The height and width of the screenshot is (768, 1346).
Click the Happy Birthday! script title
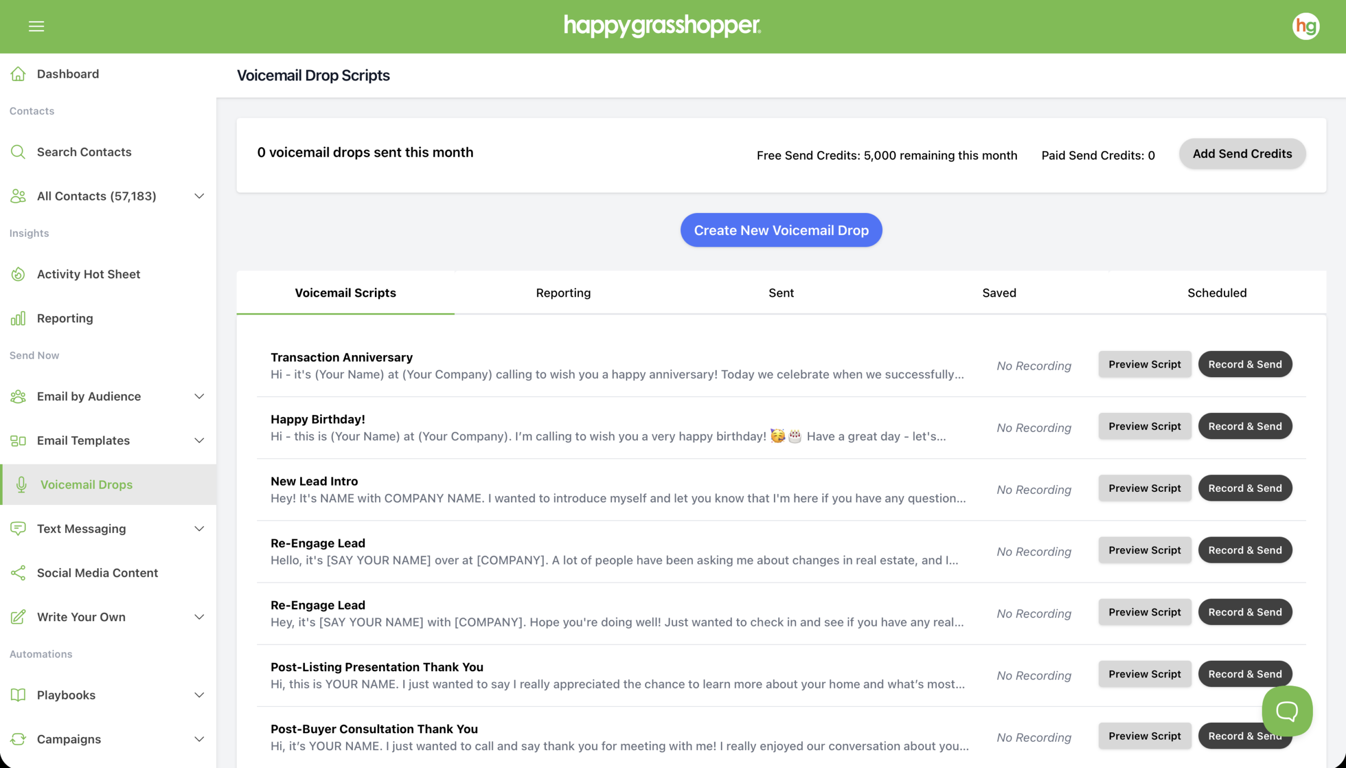[x=318, y=419]
